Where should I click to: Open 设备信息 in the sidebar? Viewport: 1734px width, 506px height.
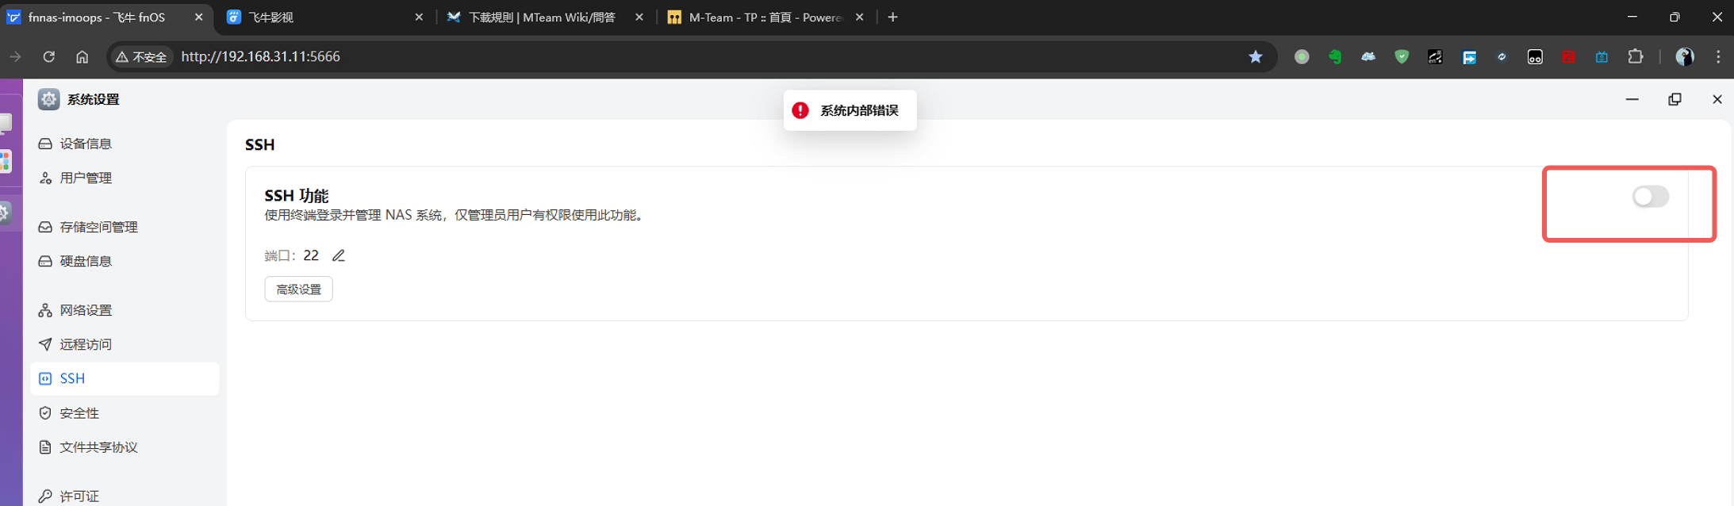click(86, 144)
